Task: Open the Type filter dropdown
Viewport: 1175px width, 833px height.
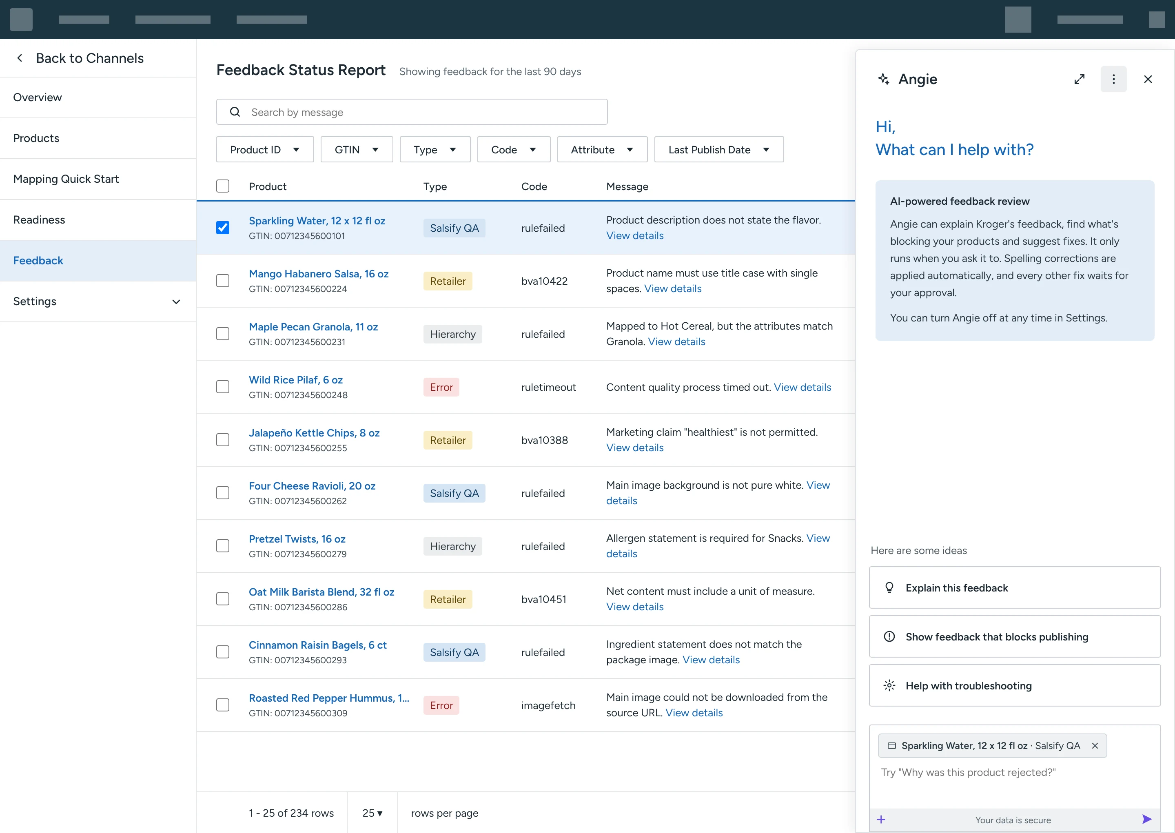Action: pyautogui.click(x=435, y=149)
